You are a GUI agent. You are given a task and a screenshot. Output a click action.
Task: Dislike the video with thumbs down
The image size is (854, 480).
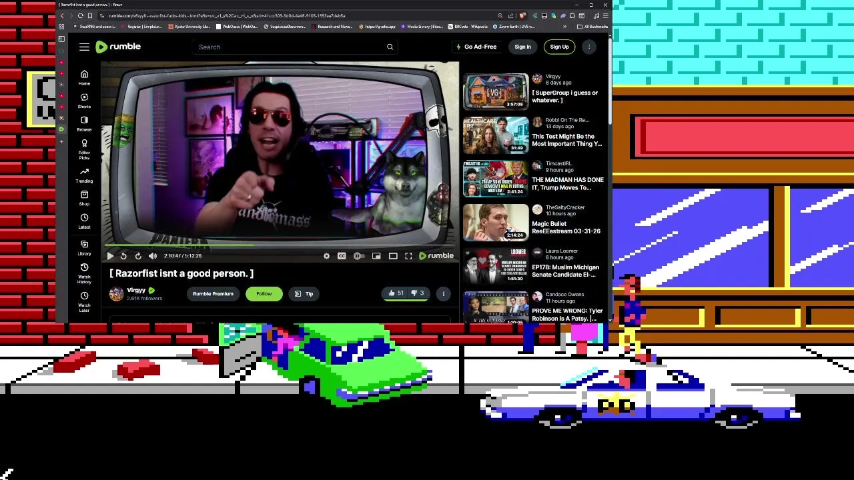point(417,293)
